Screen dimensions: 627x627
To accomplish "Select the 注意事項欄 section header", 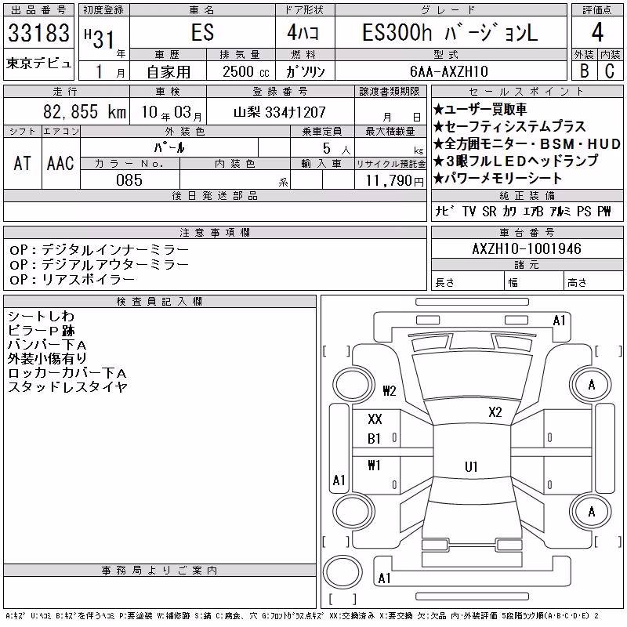I will click(x=215, y=232).
